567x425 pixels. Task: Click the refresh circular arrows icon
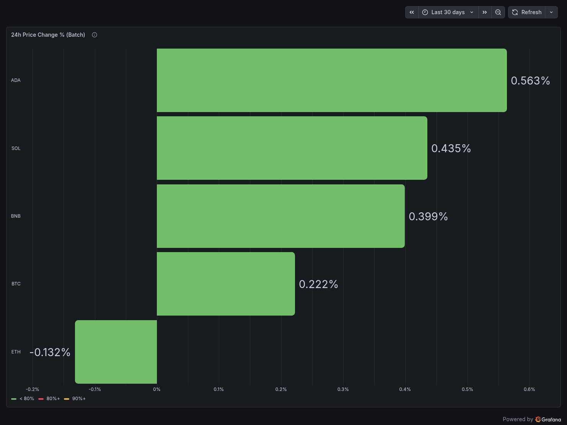(515, 12)
